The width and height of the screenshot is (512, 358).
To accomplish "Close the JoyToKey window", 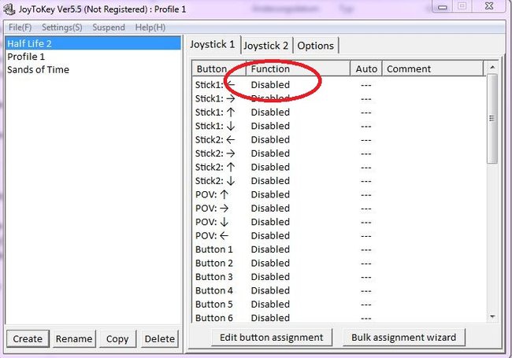I will pos(489,6).
